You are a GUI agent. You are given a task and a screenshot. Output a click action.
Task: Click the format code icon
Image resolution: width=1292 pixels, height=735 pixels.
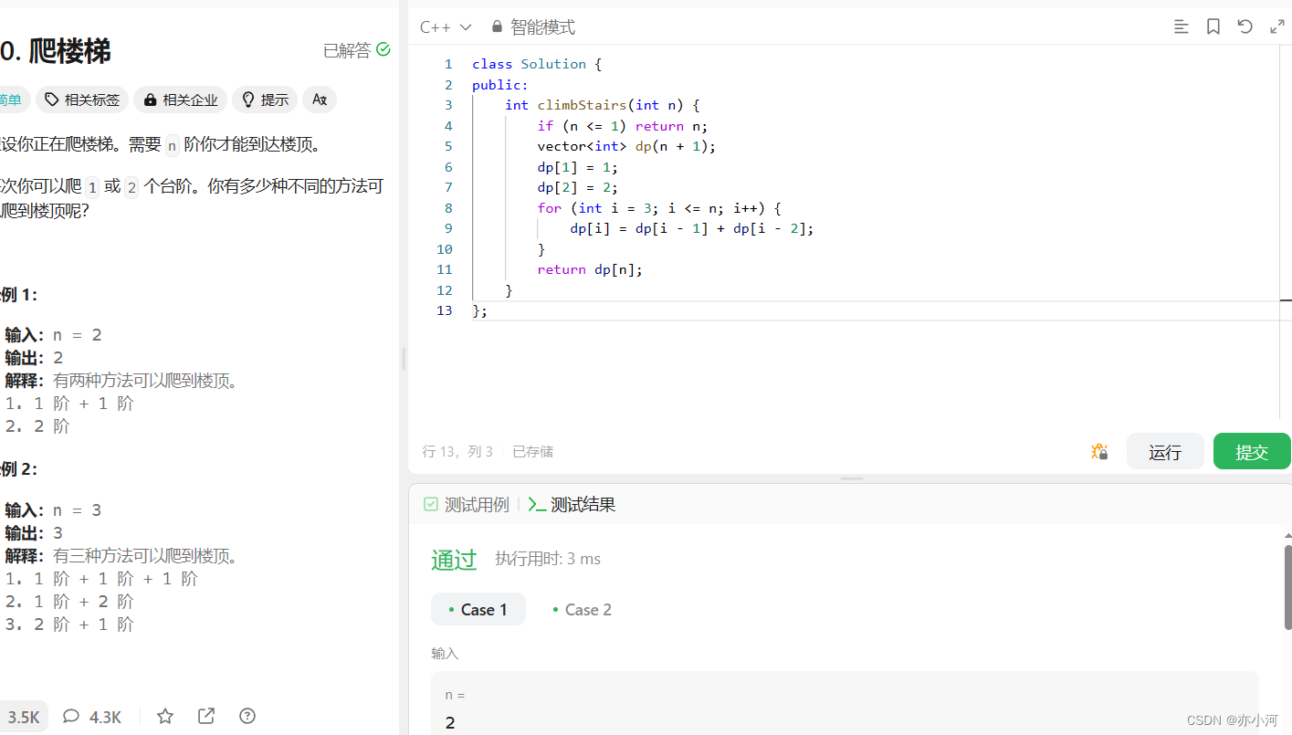pos(1181,27)
